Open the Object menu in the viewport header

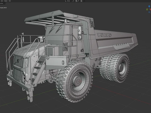point(6,1)
